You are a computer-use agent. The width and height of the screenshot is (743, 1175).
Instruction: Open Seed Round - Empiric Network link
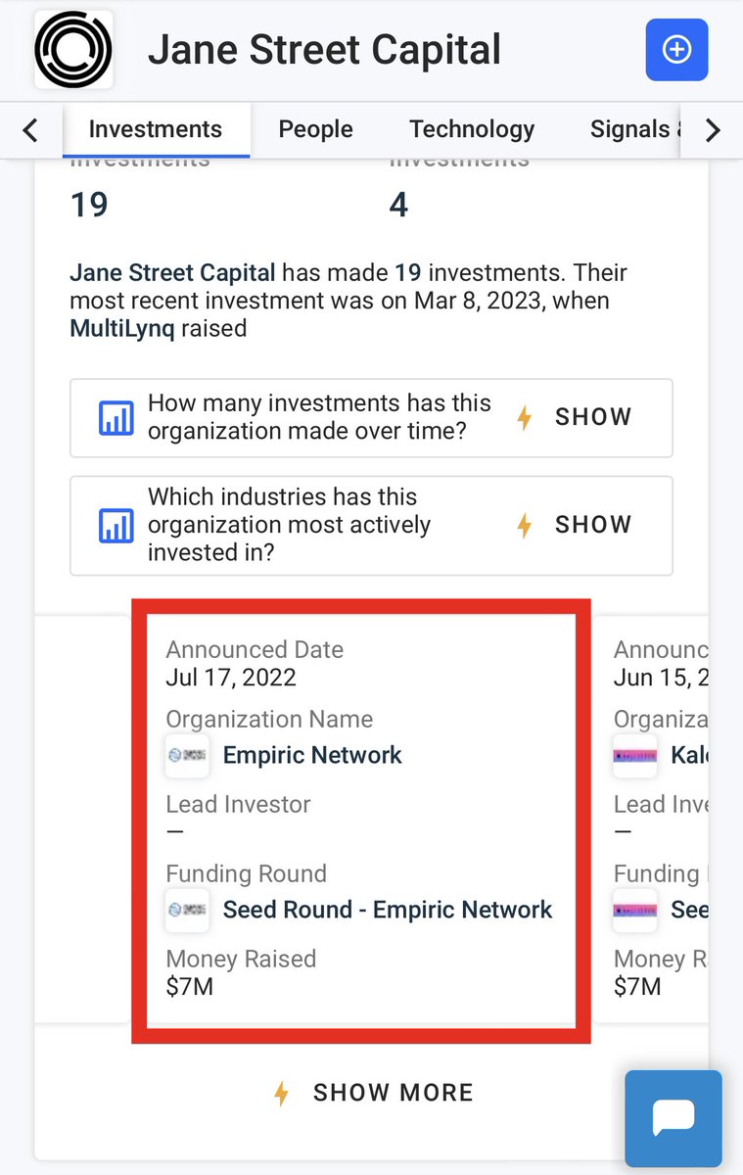388,911
